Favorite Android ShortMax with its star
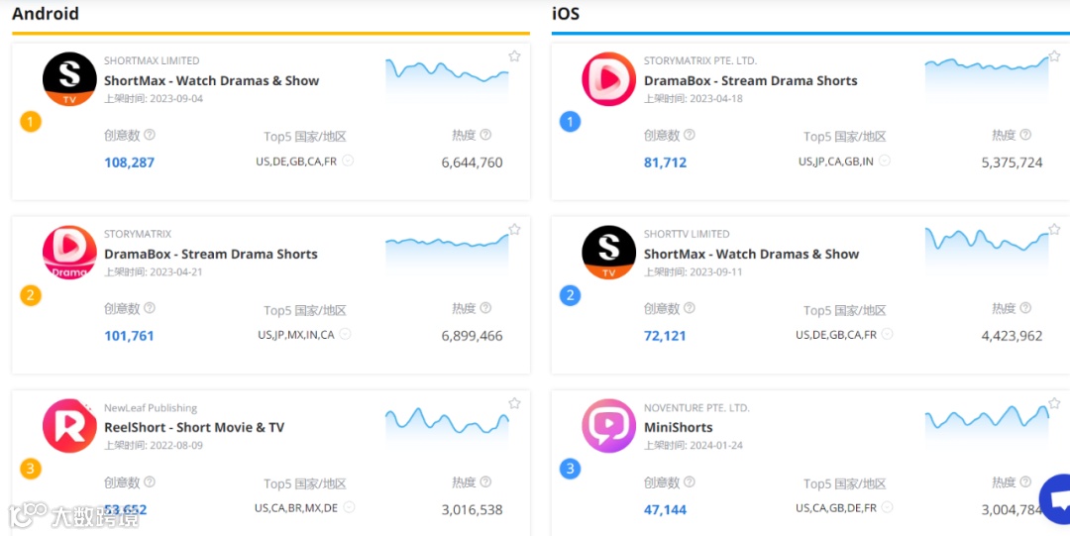Viewport: 1070px width, 536px height. pyautogui.click(x=514, y=56)
